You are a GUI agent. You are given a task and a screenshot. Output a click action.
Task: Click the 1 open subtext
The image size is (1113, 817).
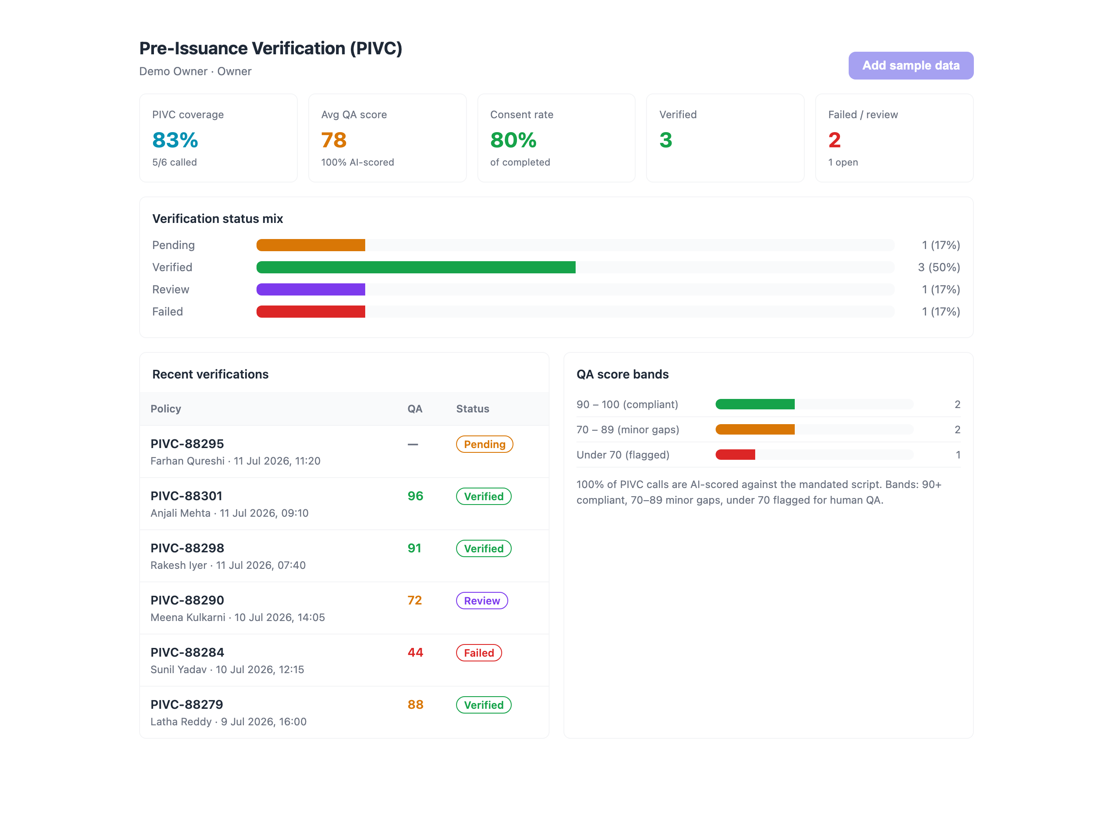(x=843, y=162)
